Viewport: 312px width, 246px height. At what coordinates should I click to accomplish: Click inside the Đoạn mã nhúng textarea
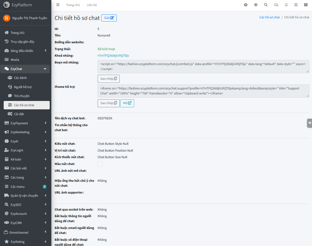(x=203, y=66)
